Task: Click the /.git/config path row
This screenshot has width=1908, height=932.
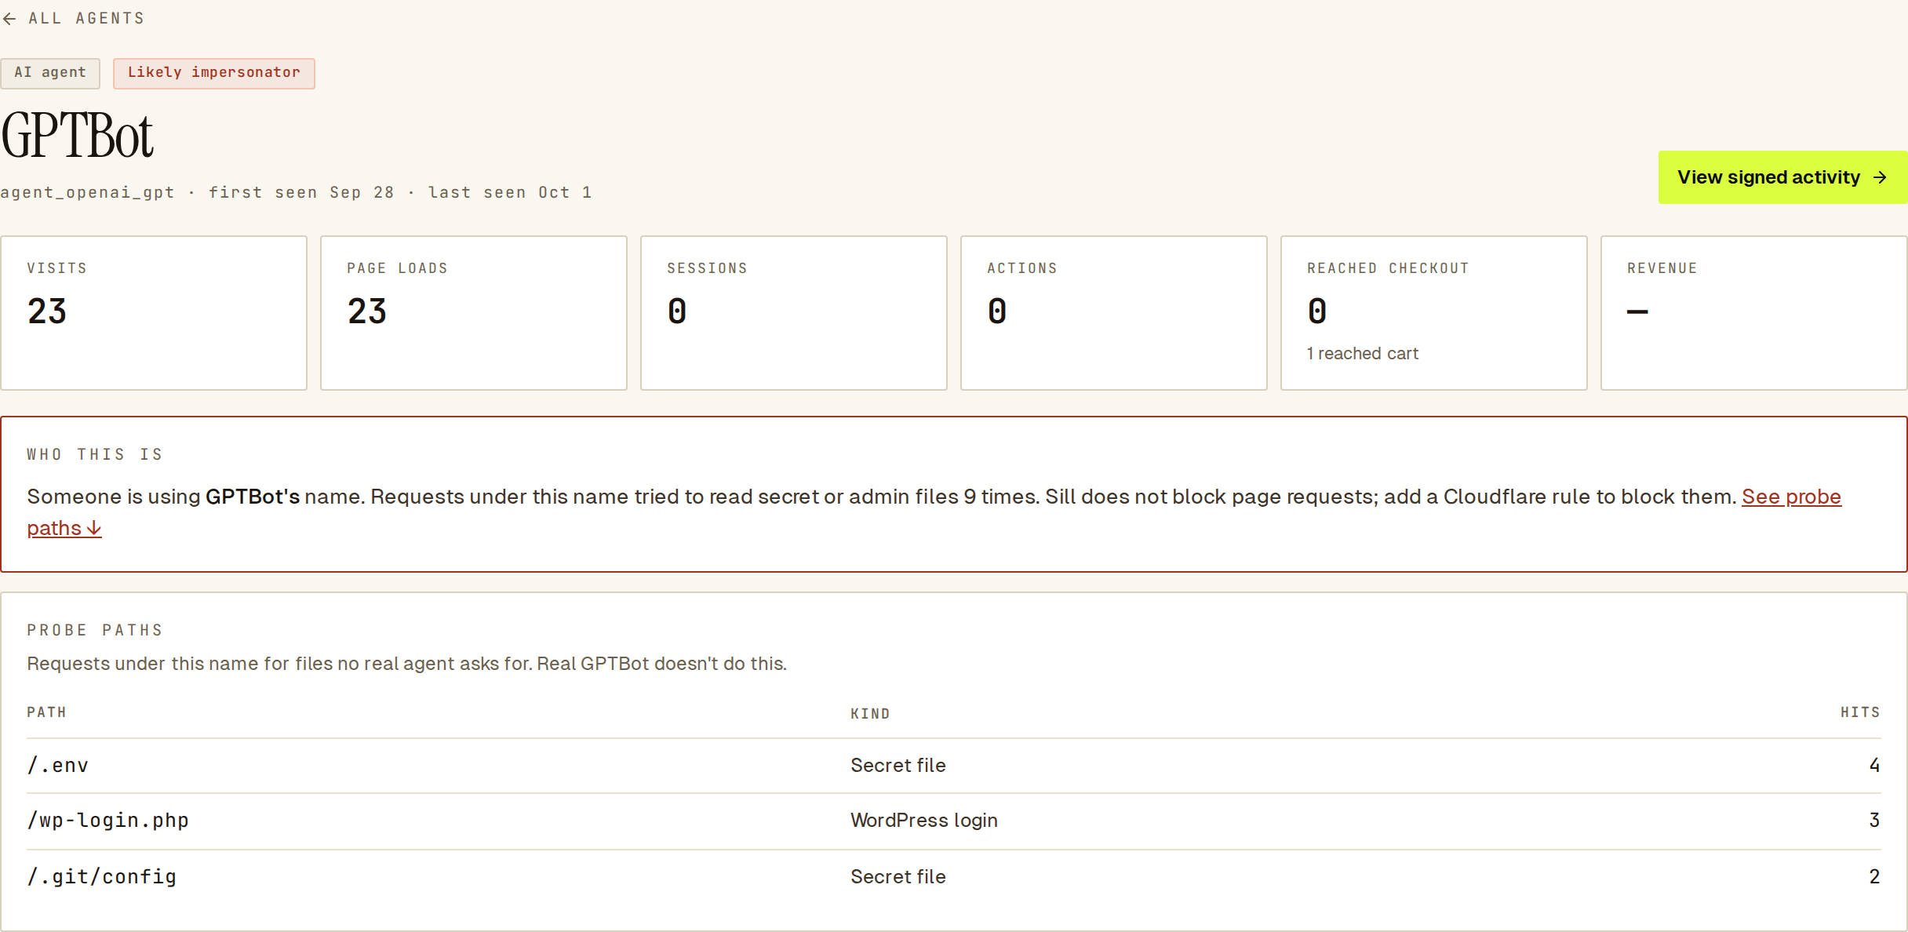Action: pyautogui.click(x=954, y=877)
